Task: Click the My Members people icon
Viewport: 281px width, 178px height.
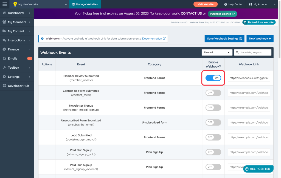Action: pos(4,22)
